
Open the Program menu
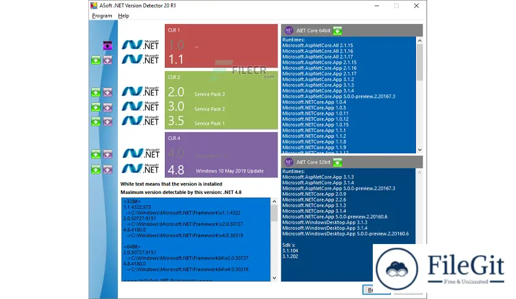[102, 15]
